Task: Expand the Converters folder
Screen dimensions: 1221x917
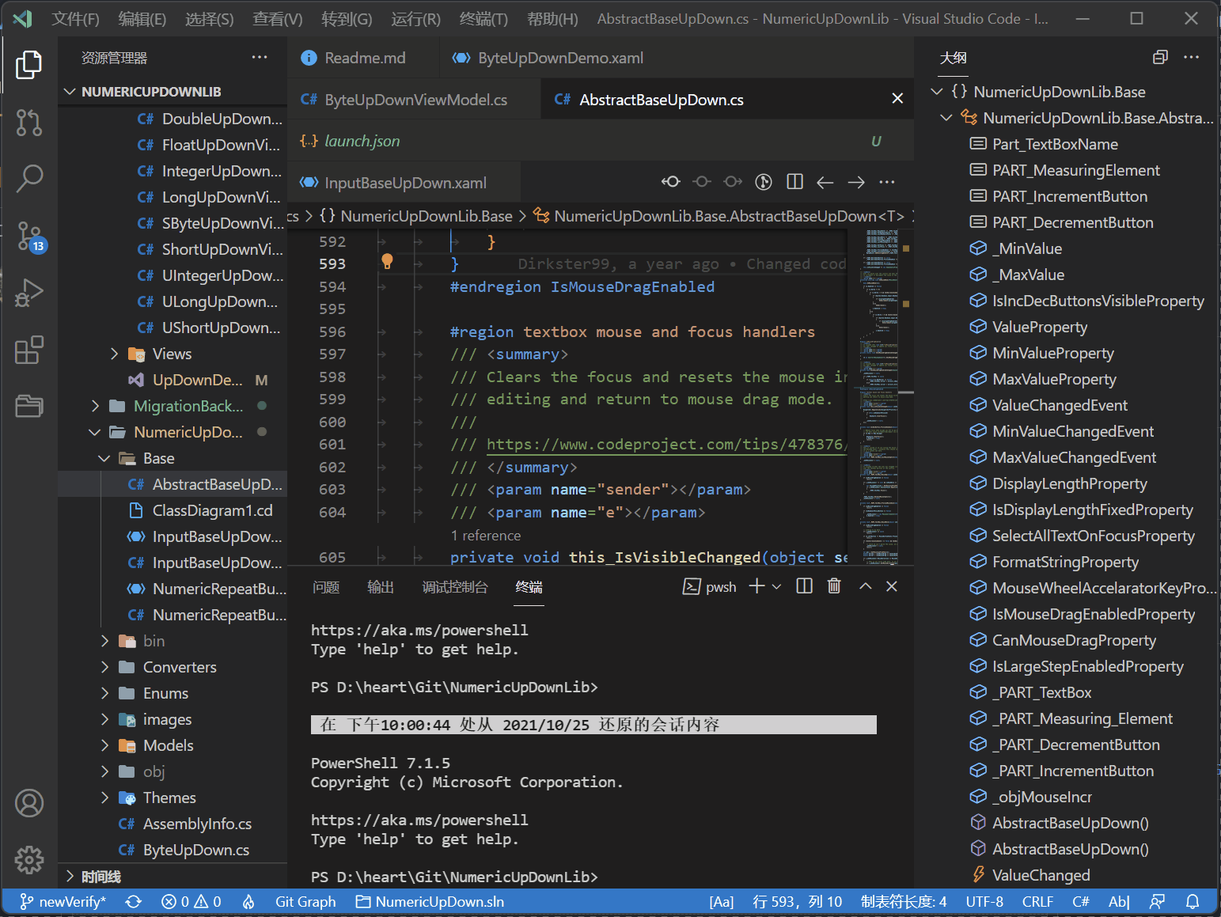Action: click(x=105, y=667)
